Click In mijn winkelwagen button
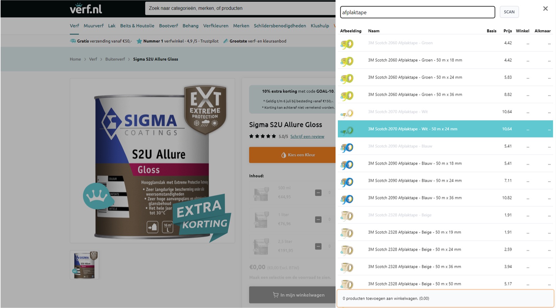The height and width of the screenshot is (308, 556). click(x=292, y=295)
